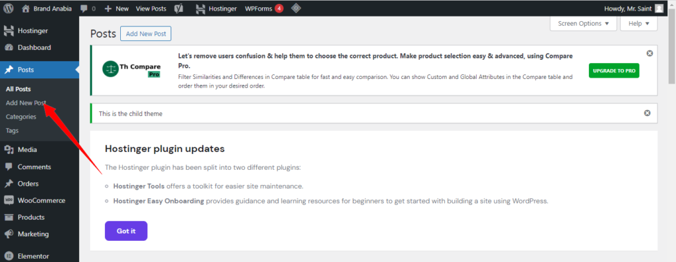The image size is (676, 262).
Task: Click the Yoast SEO icon in admin bar
Action: [178, 8]
